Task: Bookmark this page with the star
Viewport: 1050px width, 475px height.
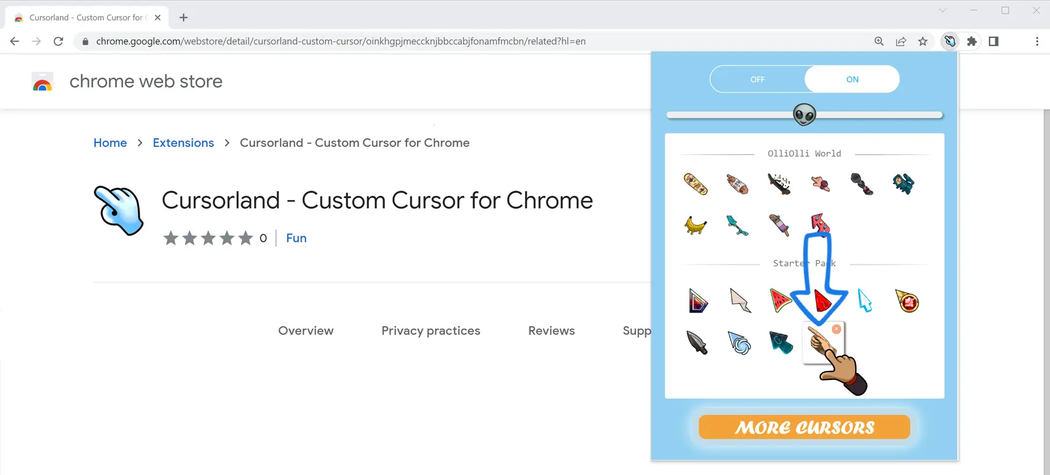Action: tap(923, 41)
